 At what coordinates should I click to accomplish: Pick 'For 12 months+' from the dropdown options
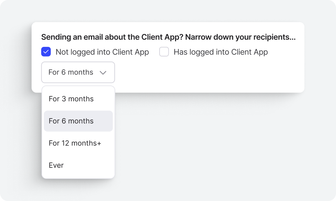[x=74, y=143]
